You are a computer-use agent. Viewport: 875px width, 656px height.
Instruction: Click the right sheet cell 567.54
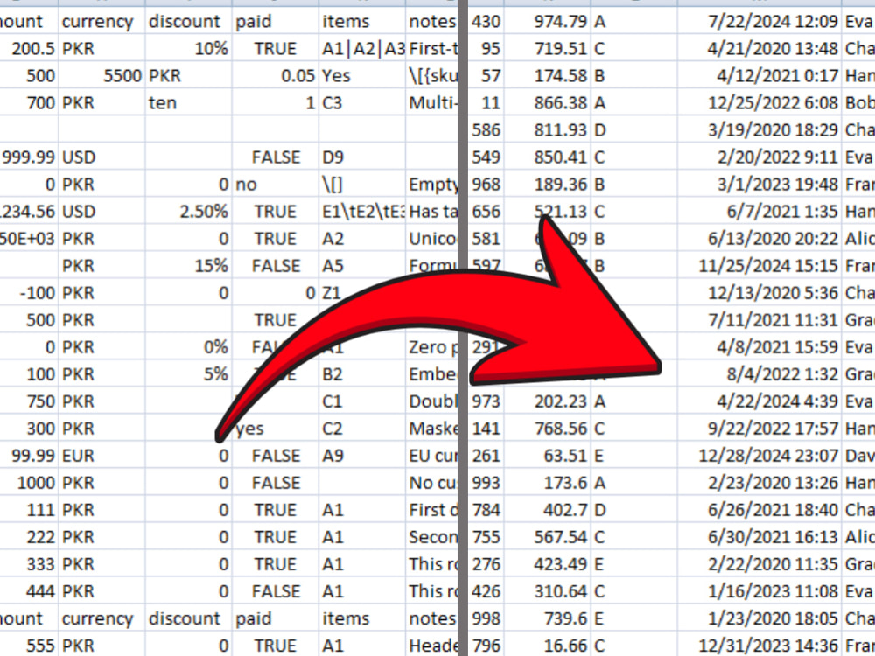click(x=548, y=537)
